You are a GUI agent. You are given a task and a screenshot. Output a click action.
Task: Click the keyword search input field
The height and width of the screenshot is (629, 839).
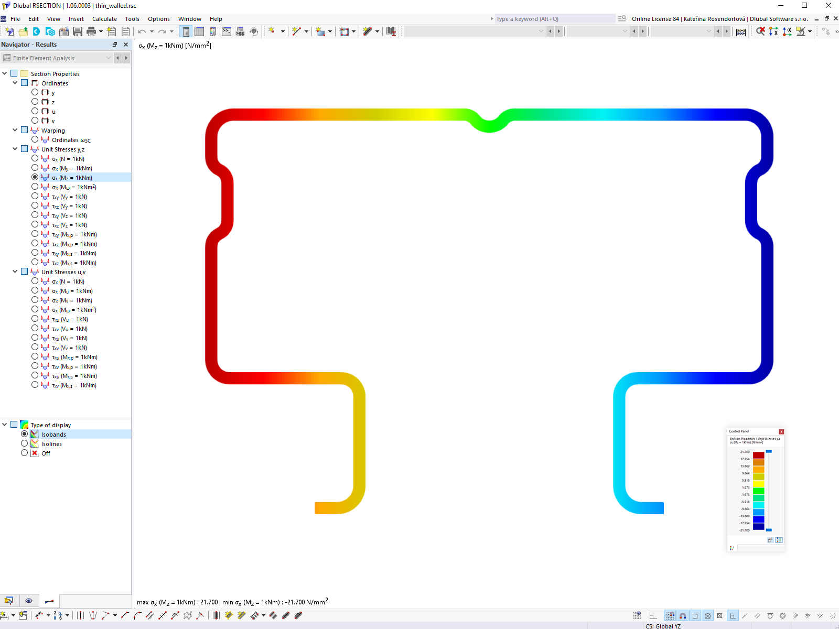tap(555, 19)
